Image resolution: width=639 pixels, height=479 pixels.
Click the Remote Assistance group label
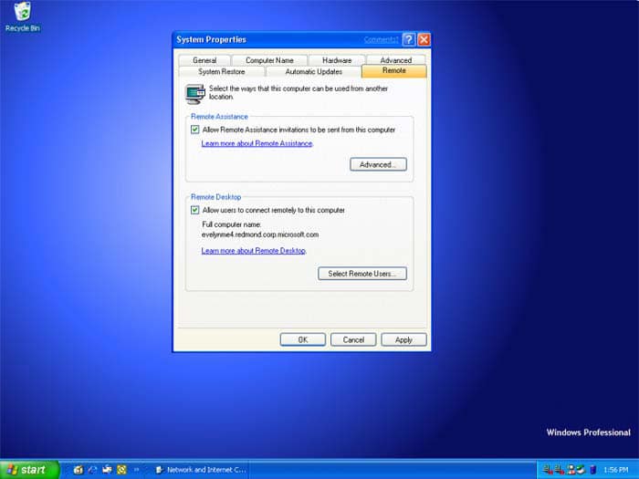pyautogui.click(x=219, y=117)
